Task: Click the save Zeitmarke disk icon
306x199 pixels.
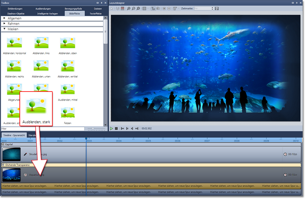Action: 217,8
